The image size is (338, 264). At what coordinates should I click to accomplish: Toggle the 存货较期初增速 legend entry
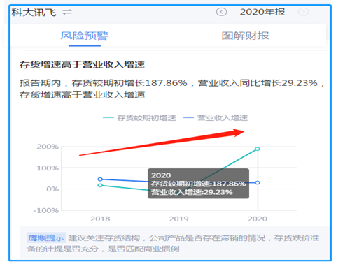pos(139,118)
